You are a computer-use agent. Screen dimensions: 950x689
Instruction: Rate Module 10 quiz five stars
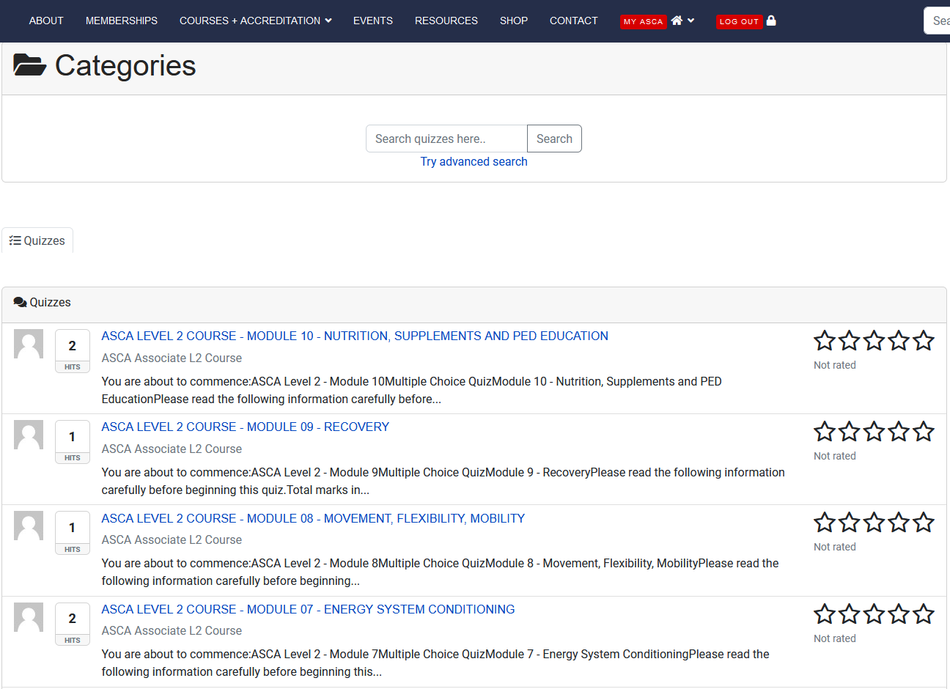(923, 341)
